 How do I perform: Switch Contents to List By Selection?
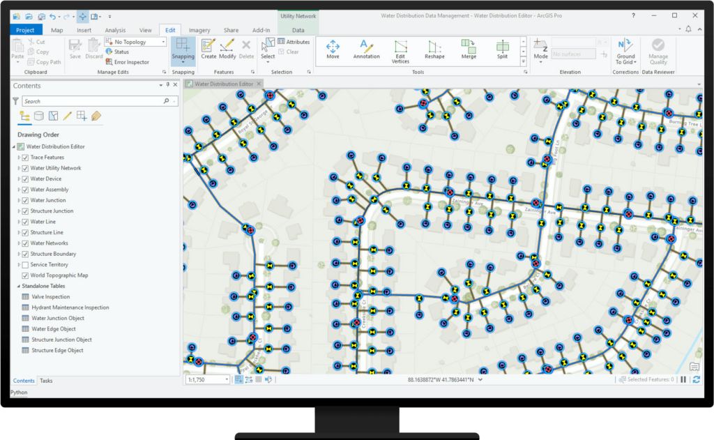point(53,116)
